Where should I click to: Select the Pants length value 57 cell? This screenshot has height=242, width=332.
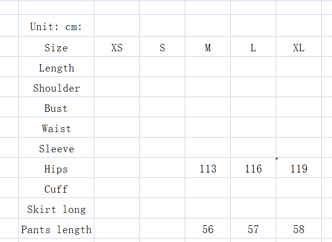point(253,230)
